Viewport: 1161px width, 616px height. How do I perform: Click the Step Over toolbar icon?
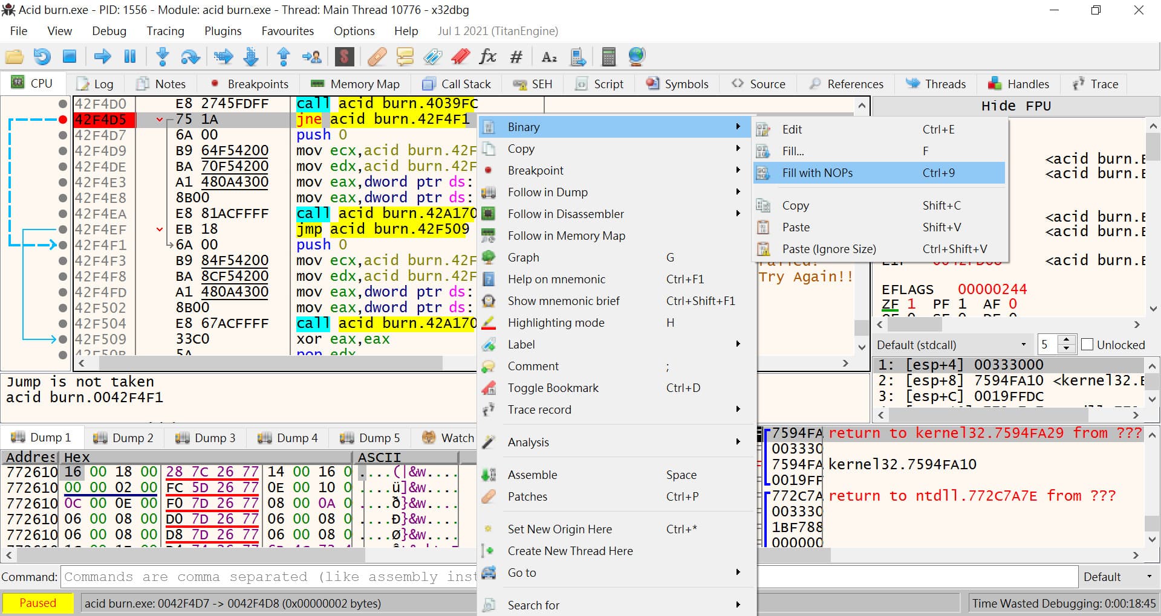(190, 57)
